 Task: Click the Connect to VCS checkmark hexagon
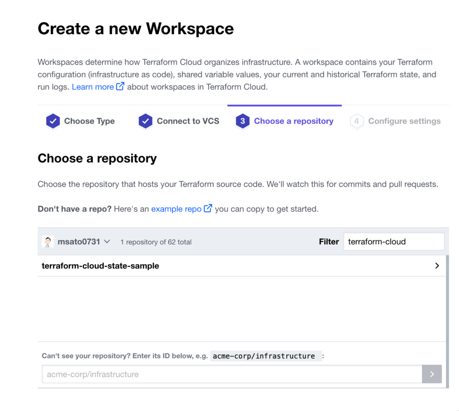[x=145, y=121]
